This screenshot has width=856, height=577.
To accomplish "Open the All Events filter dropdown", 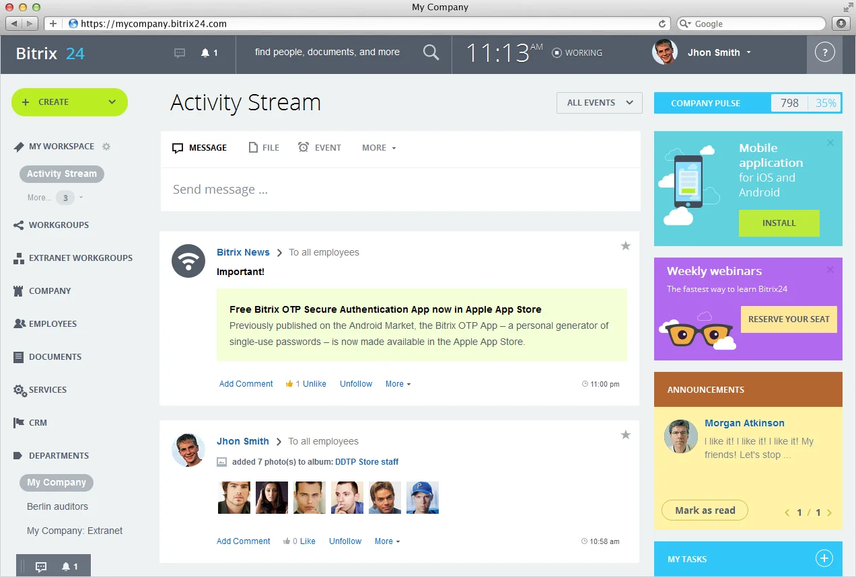I will click(x=600, y=103).
